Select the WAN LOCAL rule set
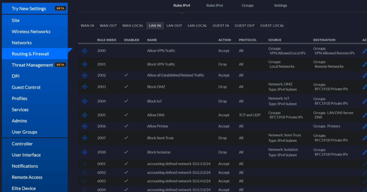Viewport: 367px width, 192px height. (x=133, y=26)
